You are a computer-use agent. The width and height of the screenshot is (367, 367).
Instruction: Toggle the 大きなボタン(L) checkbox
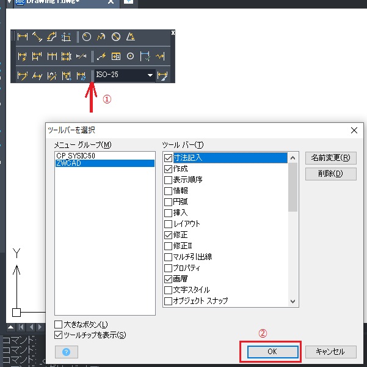pyautogui.click(x=58, y=325)
